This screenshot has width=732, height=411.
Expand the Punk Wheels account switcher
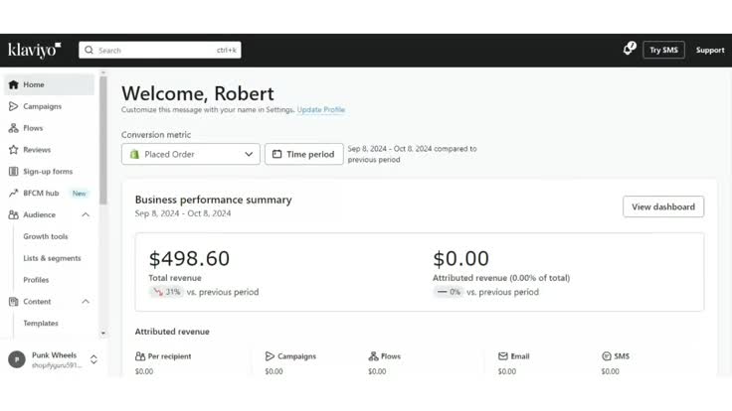(93, 359)
